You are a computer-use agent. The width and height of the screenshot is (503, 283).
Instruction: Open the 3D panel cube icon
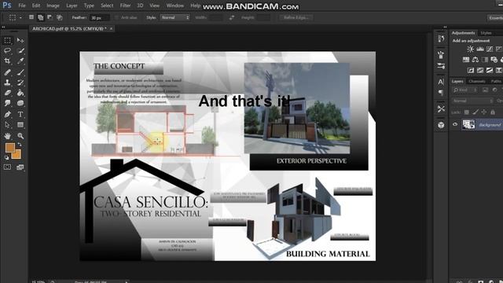click(x=441, y=125)
